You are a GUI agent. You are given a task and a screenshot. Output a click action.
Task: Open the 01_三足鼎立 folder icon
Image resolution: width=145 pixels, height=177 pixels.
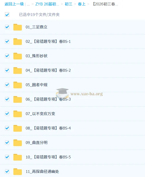17,27
